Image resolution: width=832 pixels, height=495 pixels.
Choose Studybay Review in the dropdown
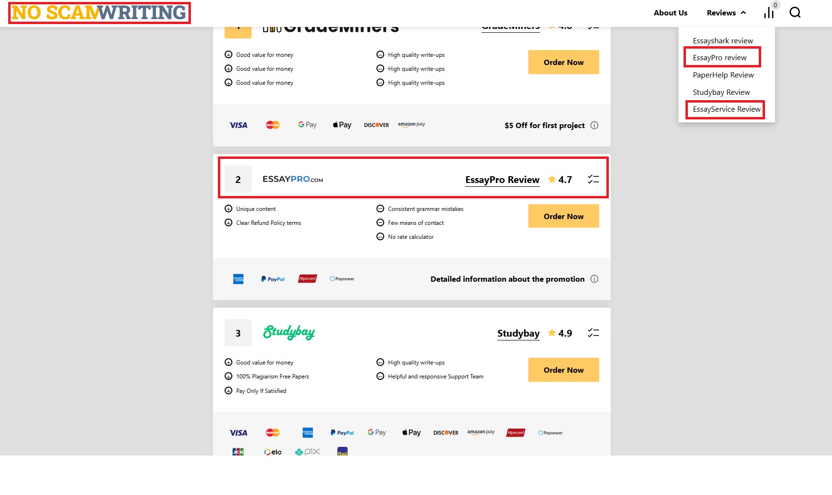coord(721,92)
